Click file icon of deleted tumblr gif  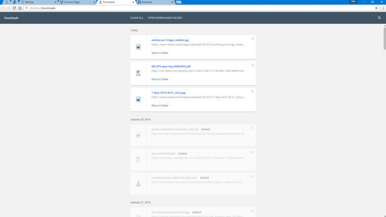[x=138, y=135]
